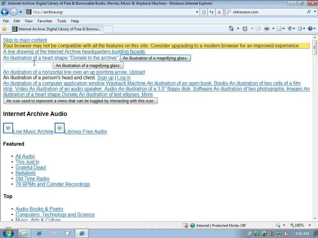Click the popup blocked icon in status bar
The height and width of the screenshot is (238, 318).
point(185,226)
